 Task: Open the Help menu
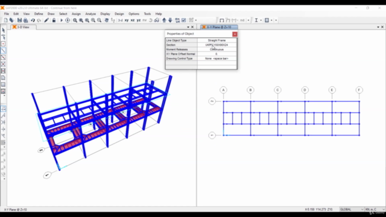coord(159,14)
